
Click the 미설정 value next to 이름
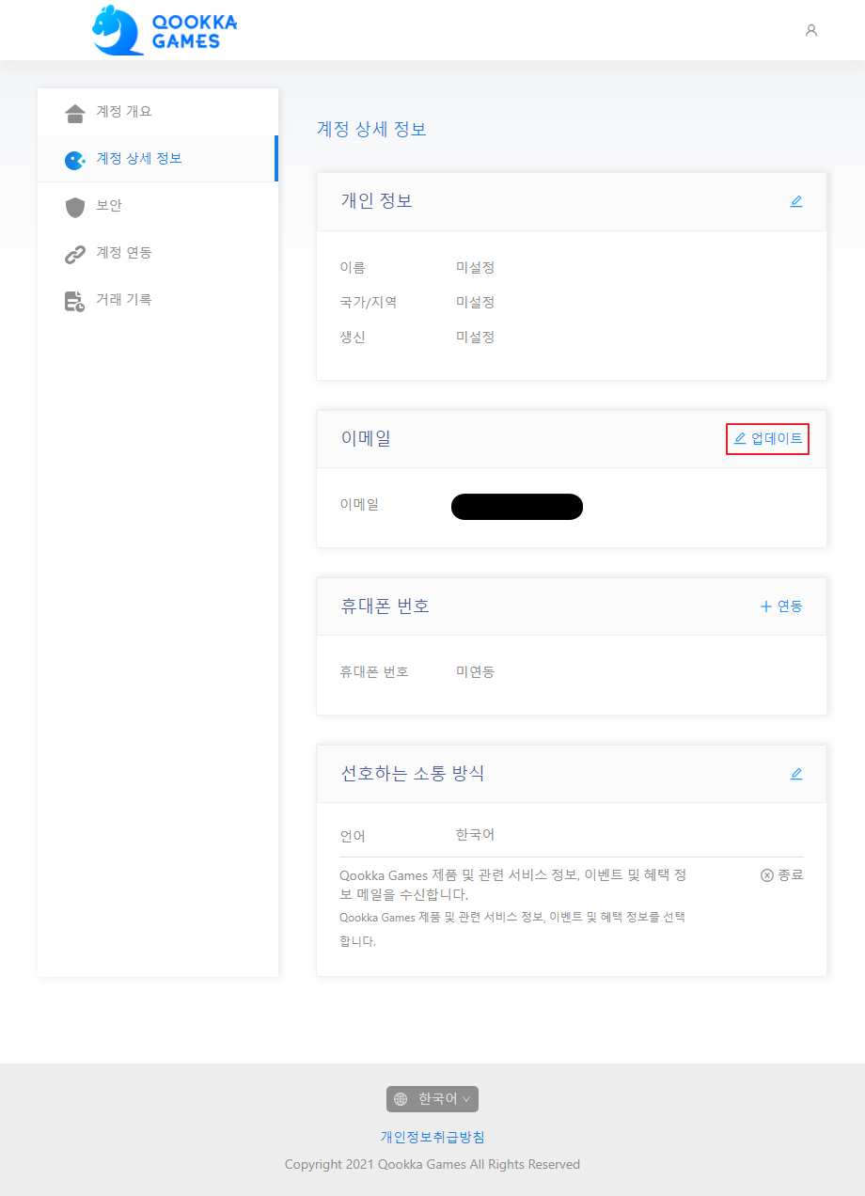pyautogui.click(x=476, y=267)
